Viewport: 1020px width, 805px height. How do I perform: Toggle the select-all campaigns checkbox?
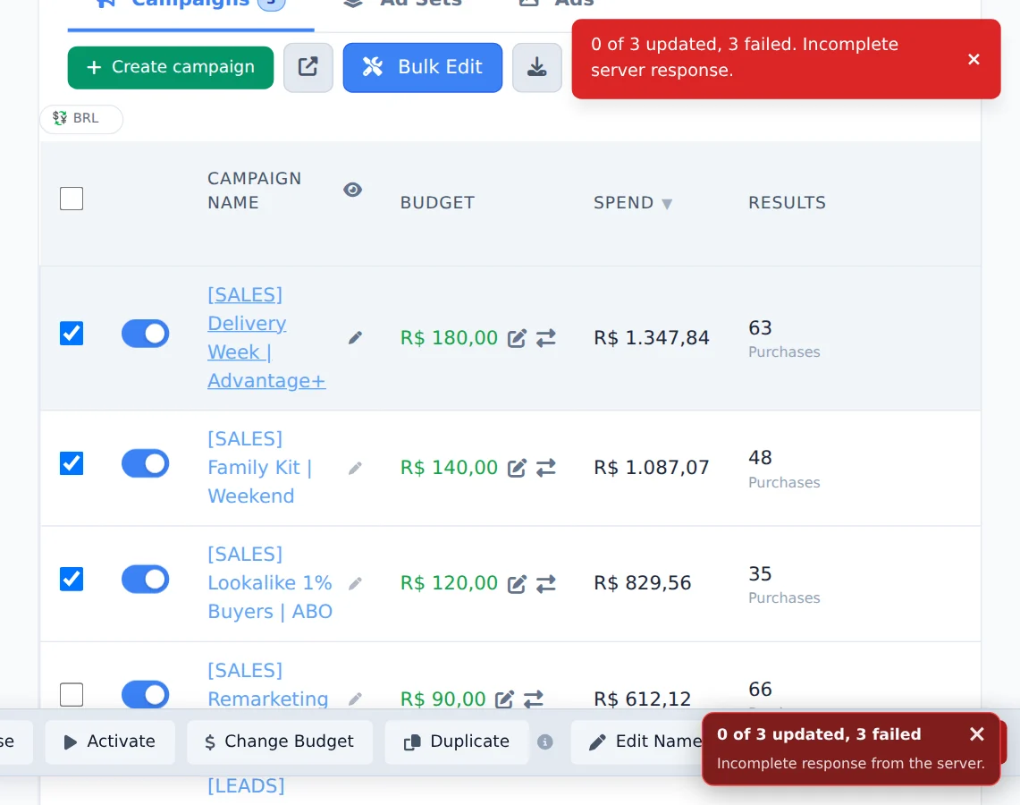(72, 199)
